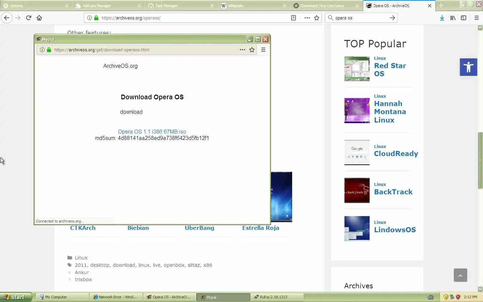Open page actions dots in Mypal popup
Screen dimensions: 483x302
point(242,50)
